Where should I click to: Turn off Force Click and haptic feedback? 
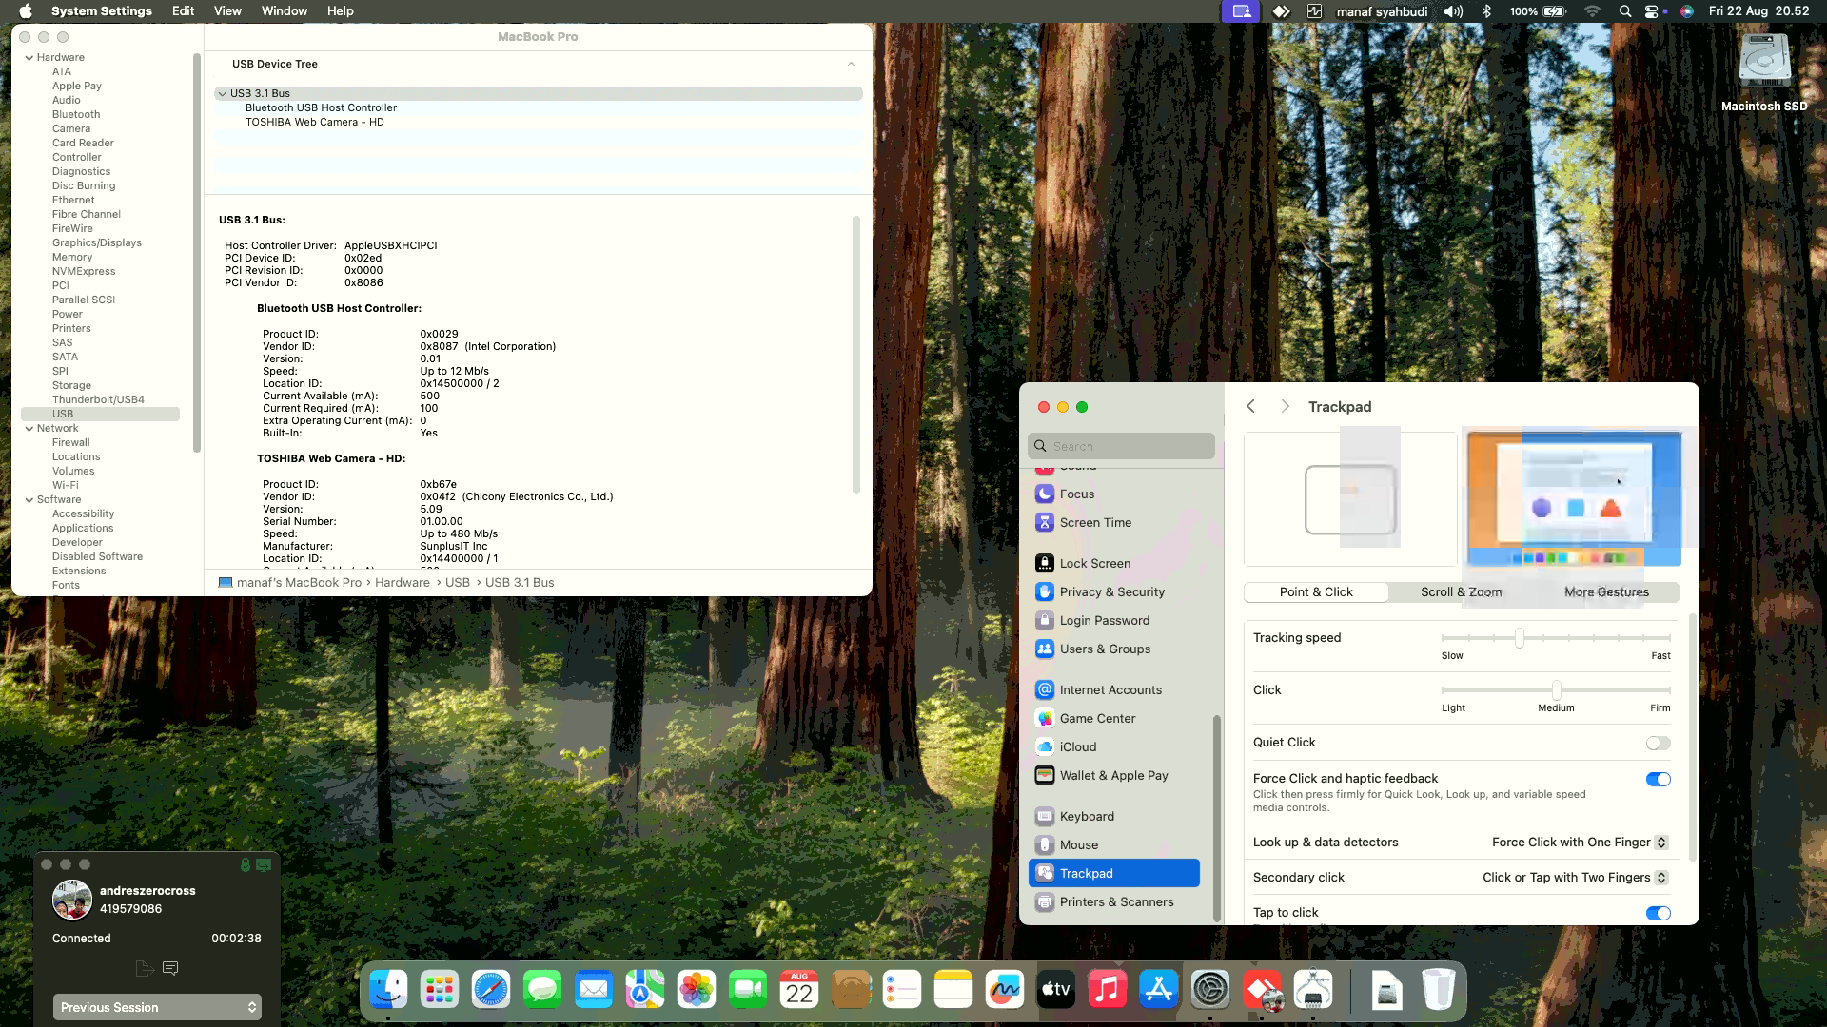[1658, 779]
